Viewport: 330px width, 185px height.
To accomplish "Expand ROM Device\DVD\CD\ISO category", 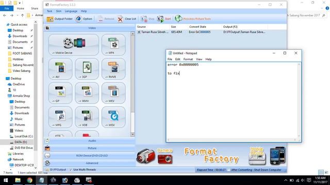I will pos(89,156).
